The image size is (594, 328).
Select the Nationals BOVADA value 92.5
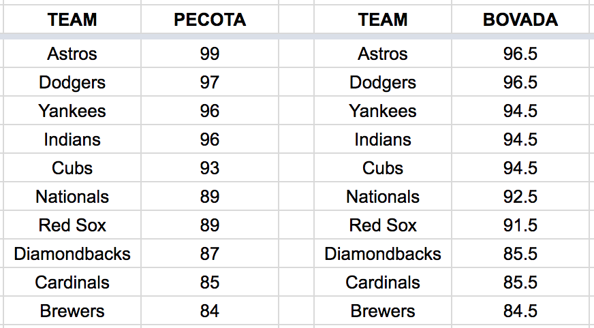[x=520, y=197]
